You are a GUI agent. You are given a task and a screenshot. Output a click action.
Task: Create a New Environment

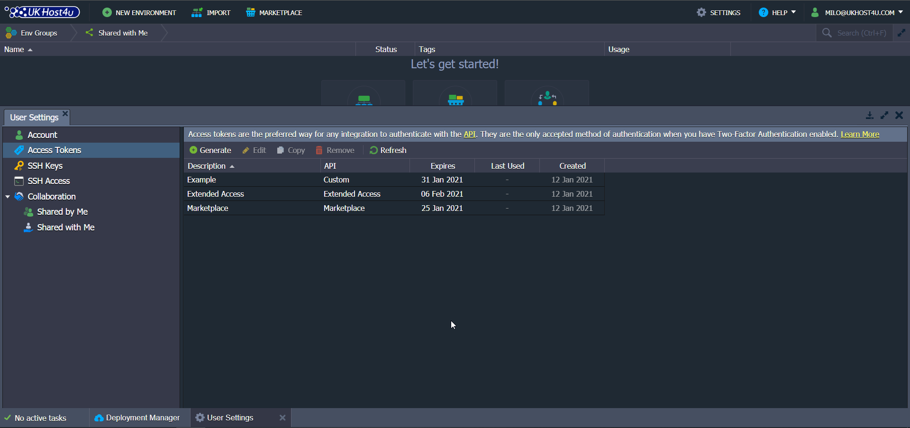(x=139, y=12)
